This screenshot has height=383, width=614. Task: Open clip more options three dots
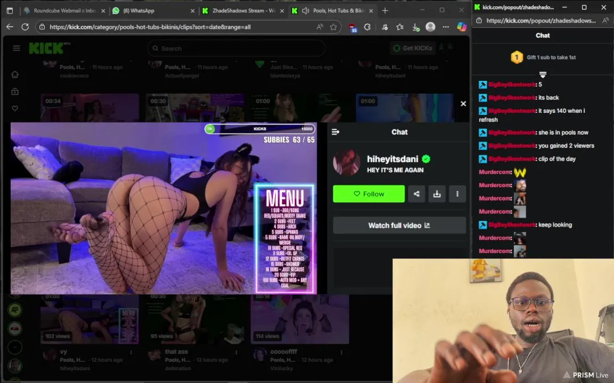coord(457,194)
